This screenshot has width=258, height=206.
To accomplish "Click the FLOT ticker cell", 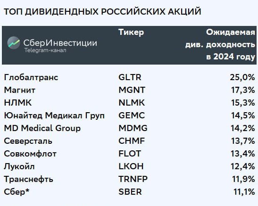I will pos(130,154).
